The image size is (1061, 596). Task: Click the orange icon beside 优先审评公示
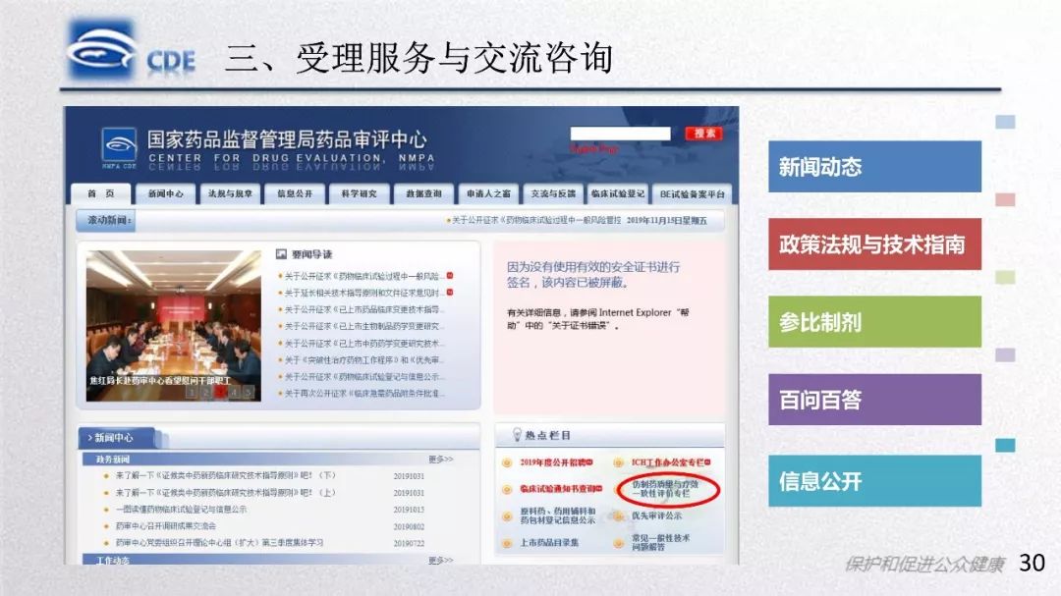[x=618, y=516]
